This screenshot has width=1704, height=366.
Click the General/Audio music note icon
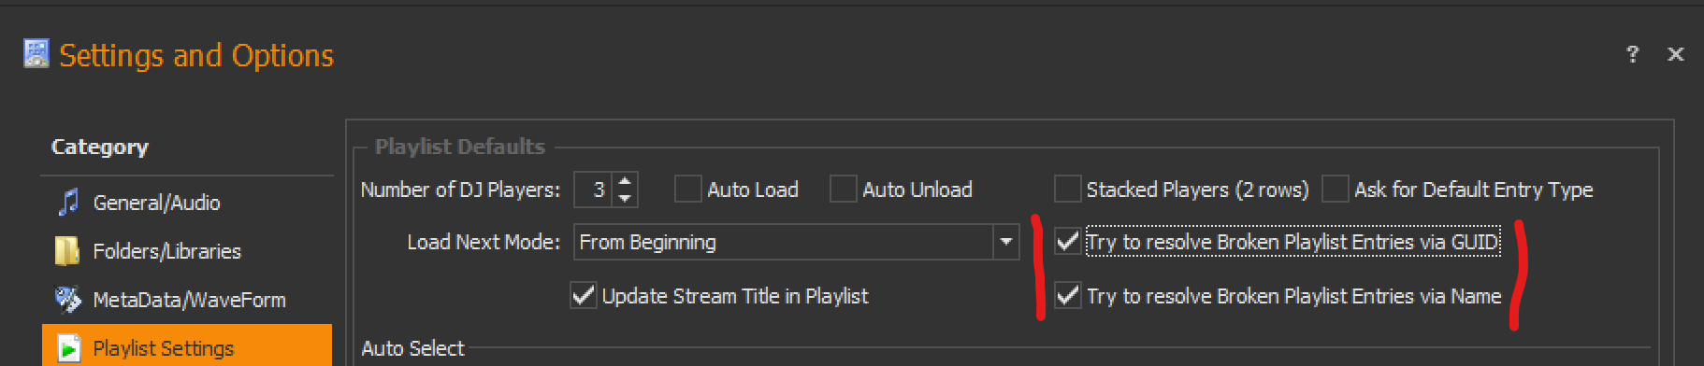68,203
